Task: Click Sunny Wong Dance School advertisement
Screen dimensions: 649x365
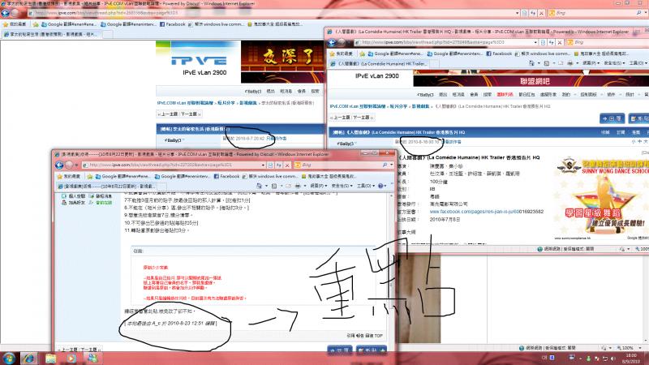Action: pyautogui.click(x=601, y=199)
